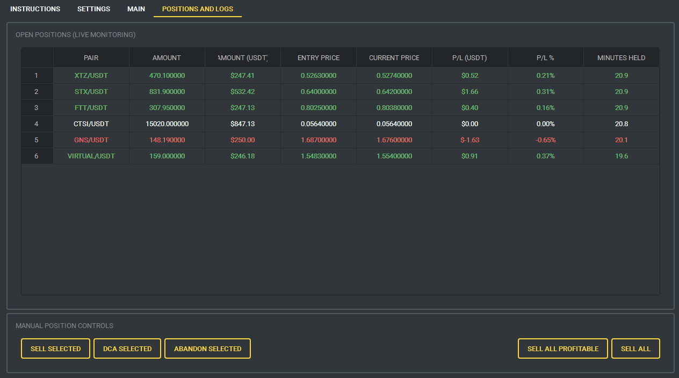Click amount 831.900000 cell
The image size is (679, 378).
(x=167, y=92)
